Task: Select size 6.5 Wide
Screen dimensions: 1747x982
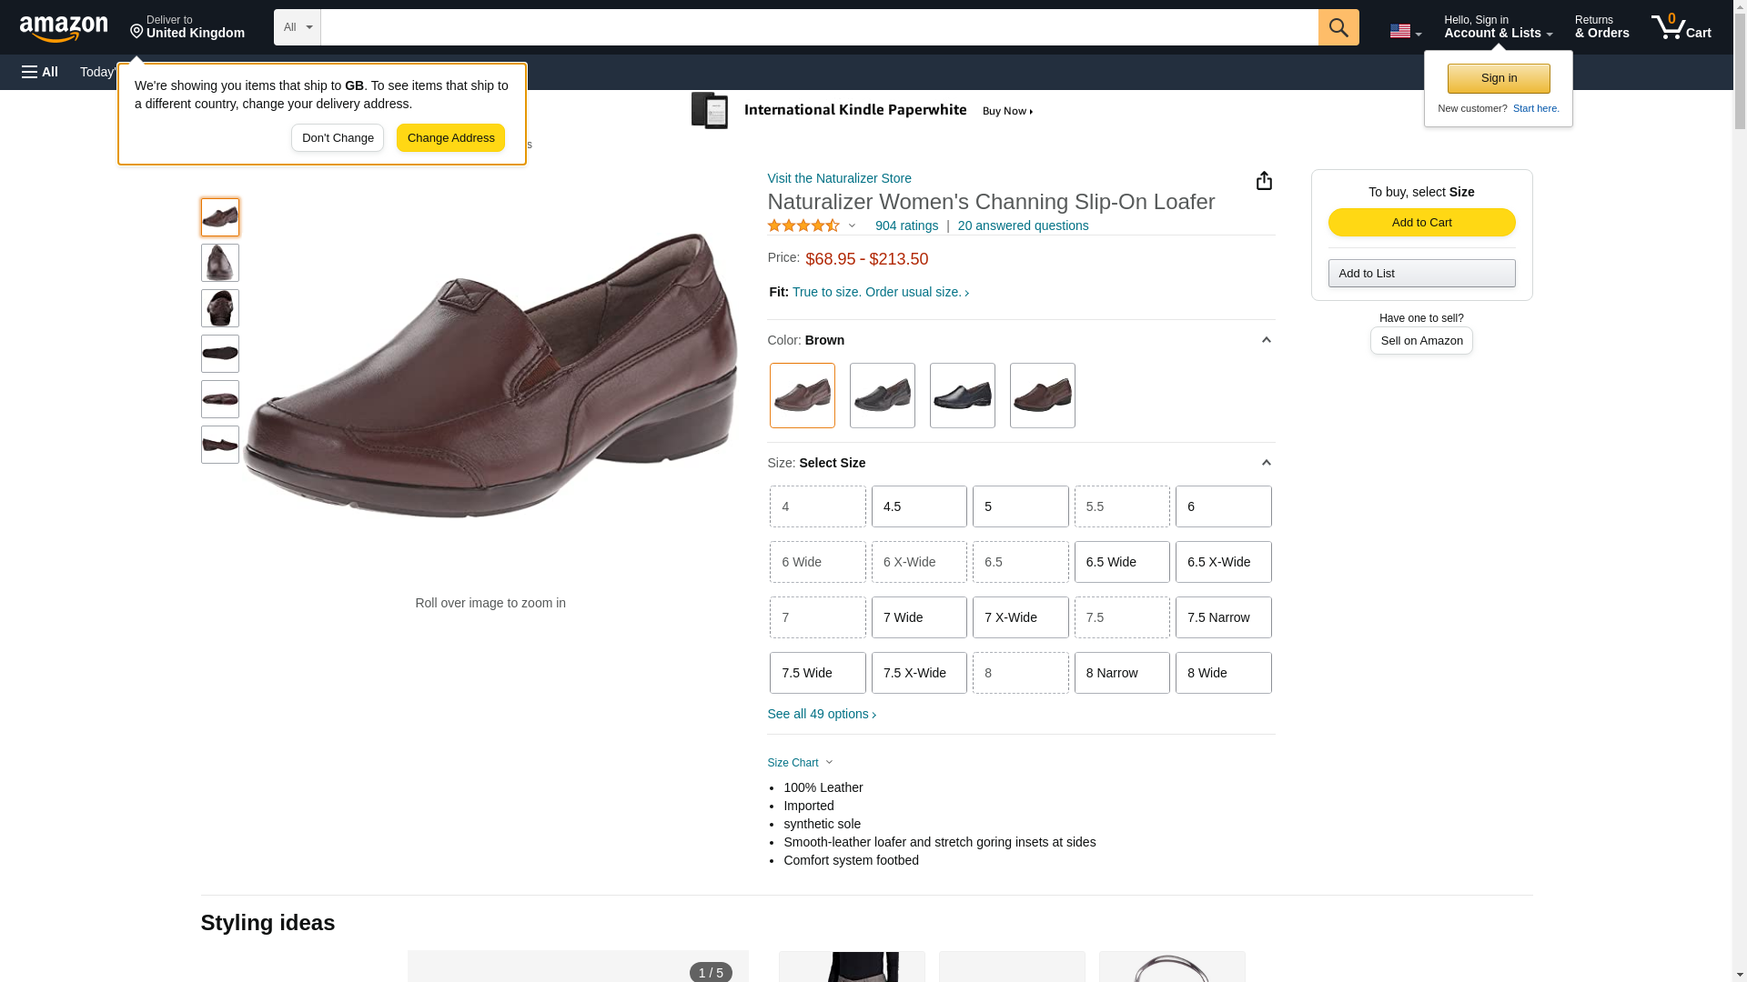Action: (1121, 562)
